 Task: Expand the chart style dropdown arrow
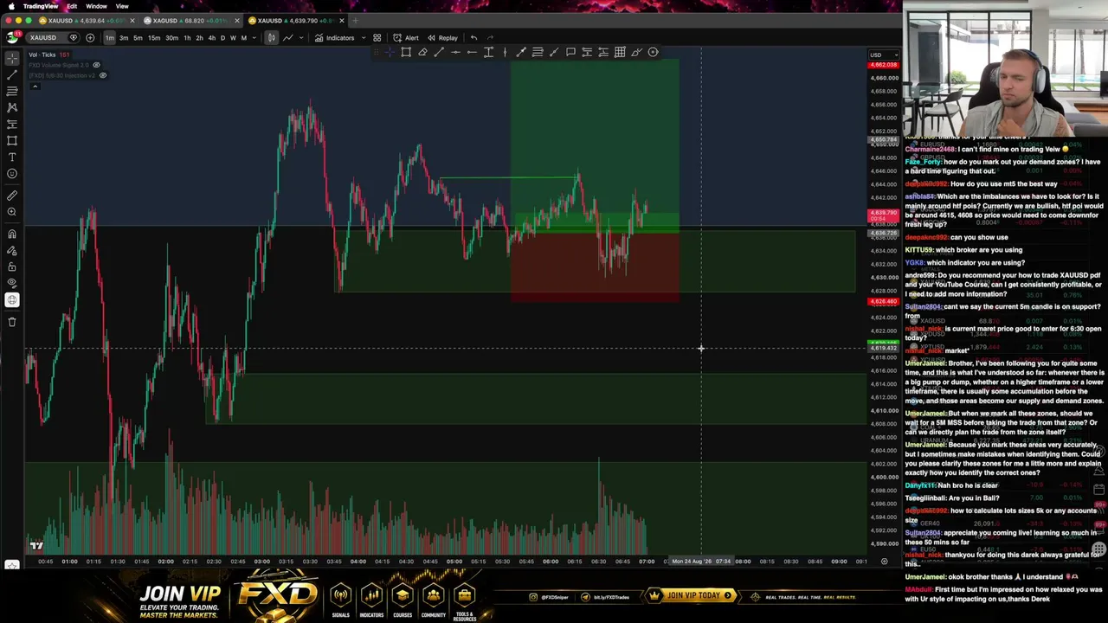[300, 38]
